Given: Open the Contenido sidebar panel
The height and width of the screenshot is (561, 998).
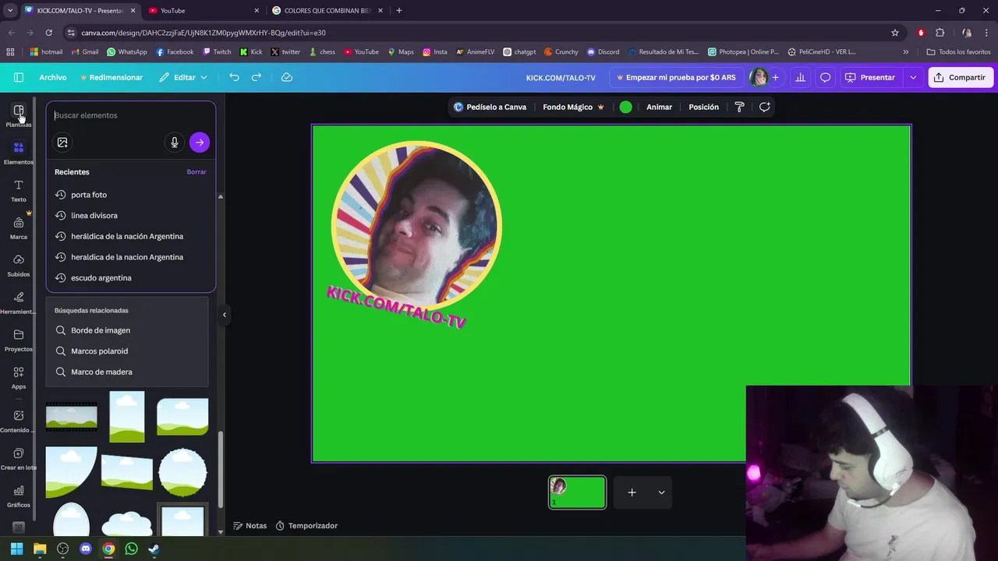Looking at the screenshot, I should pyautogui.click(x=19, y=421).
